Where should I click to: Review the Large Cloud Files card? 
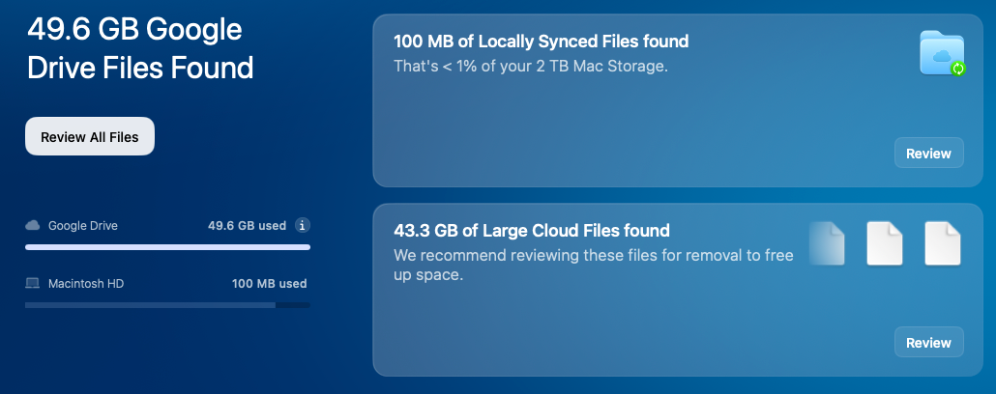pos(928,342)
